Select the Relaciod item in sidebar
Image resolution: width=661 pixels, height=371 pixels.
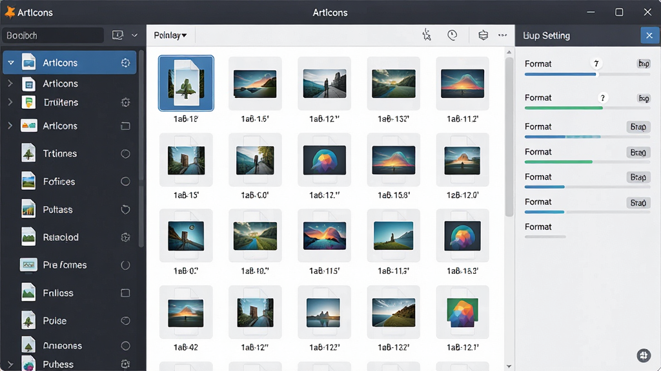pos(71,237)
